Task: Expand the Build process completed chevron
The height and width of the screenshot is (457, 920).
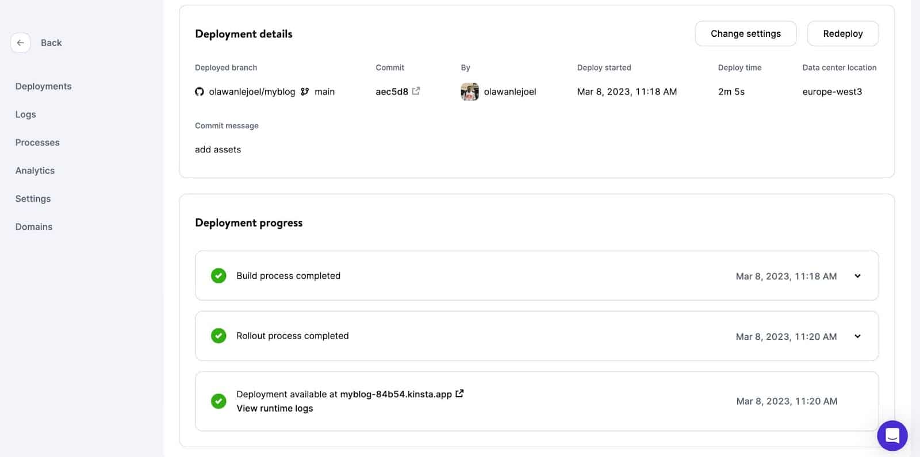Action: 857,276
